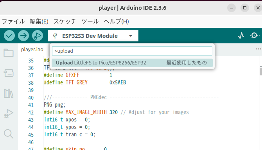The image size is (262, 150).
Task: Click the USB icon in board selector
Action: point(55,36)
